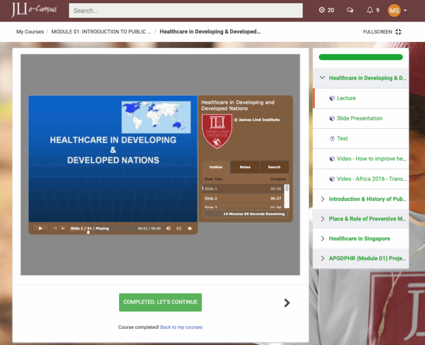Switch to the Notes tab
The width and height of the screenshot is (425, 345).
tap(245, 167)
